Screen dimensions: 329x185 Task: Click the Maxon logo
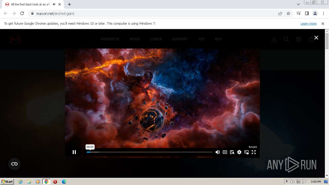coord(15,39)
